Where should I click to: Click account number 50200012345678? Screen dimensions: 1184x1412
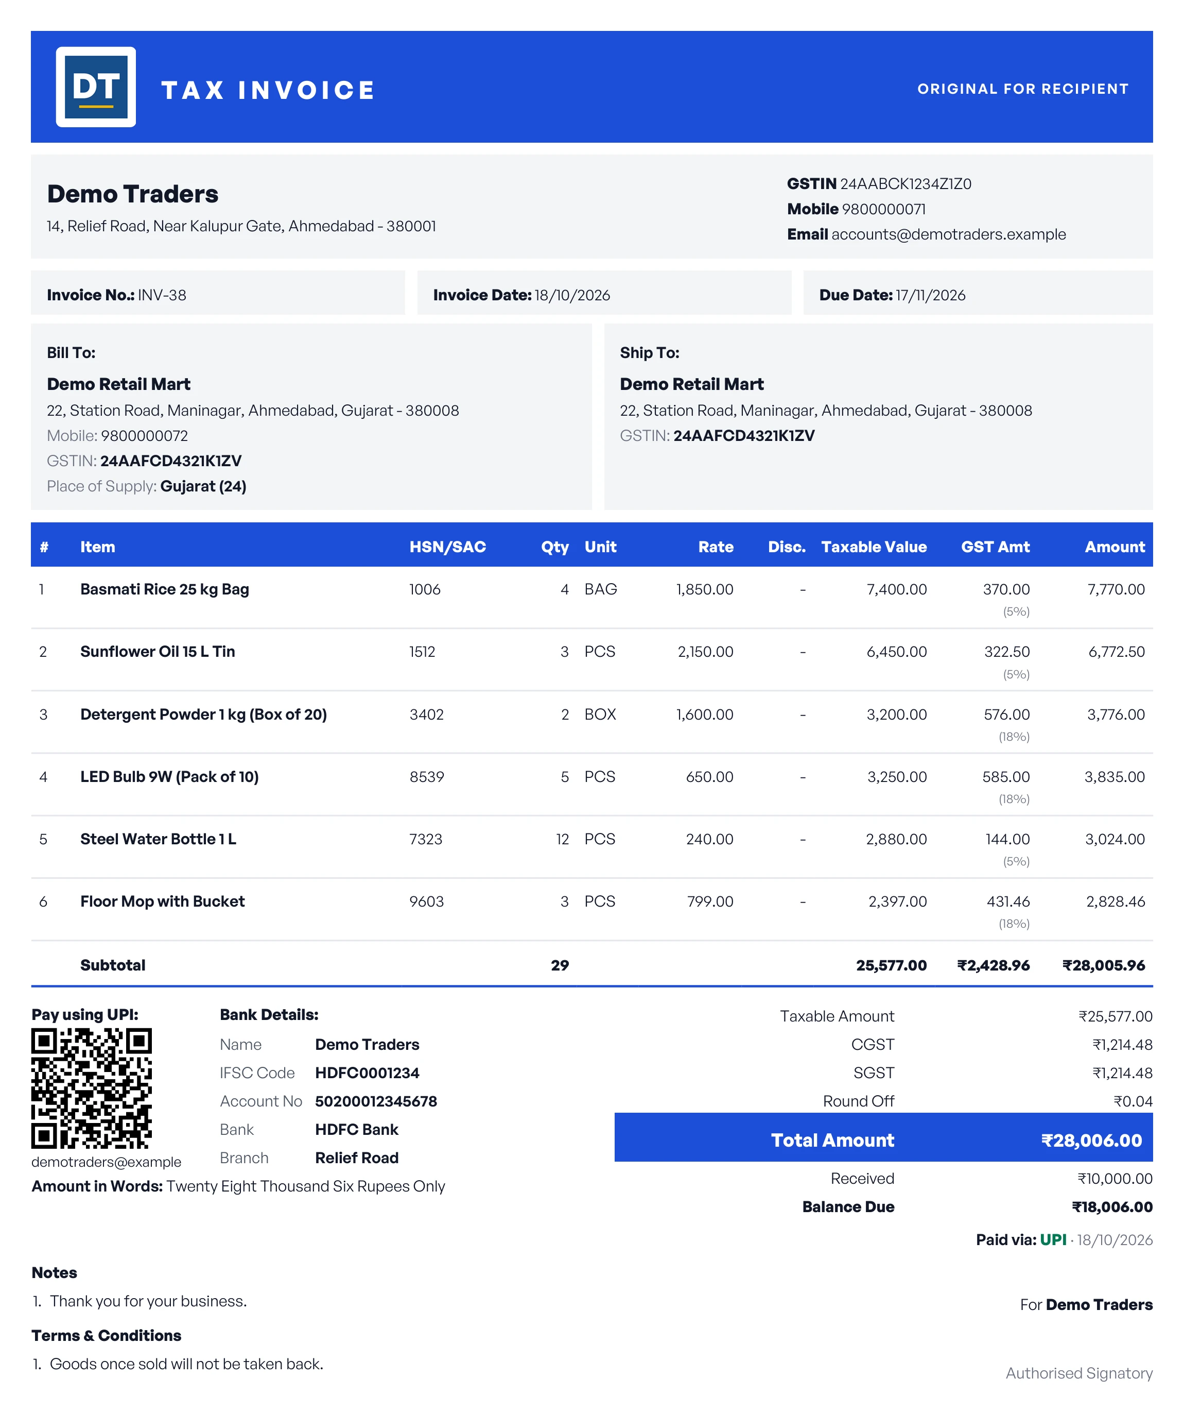pyautogui.click(x=376, y=1101)
